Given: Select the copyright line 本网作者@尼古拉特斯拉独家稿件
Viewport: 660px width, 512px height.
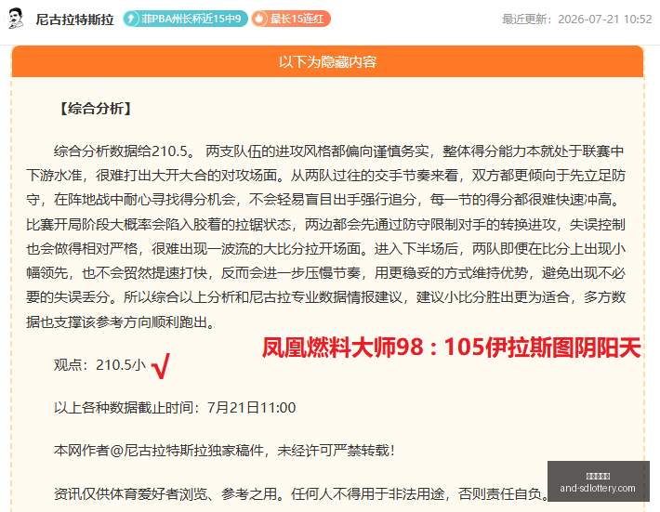Looking at the screenshot, I should coord(225,451).
